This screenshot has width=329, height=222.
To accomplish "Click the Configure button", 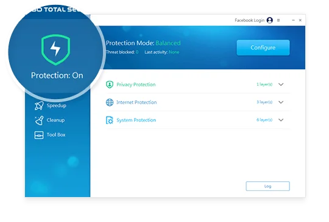I will click(263, 47).
